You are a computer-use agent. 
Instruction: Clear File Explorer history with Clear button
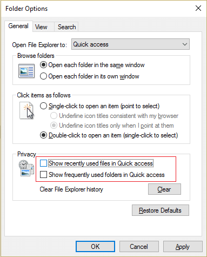point(164,189)
